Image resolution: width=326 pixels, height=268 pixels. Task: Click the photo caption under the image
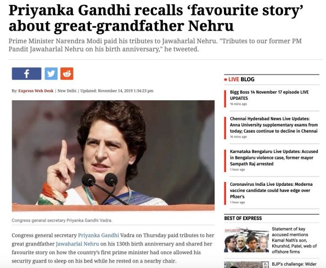coord(62,220)
